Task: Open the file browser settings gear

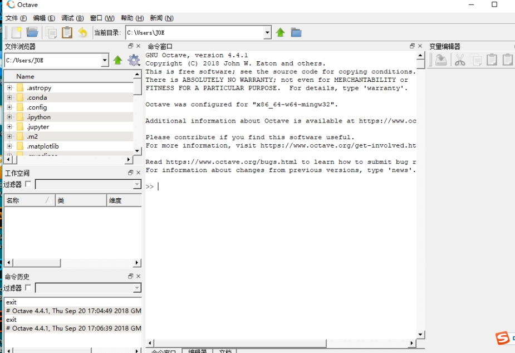Action: tap(134, 60)
